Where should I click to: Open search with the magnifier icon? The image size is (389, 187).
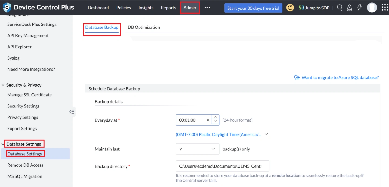(x=339, y=8)
